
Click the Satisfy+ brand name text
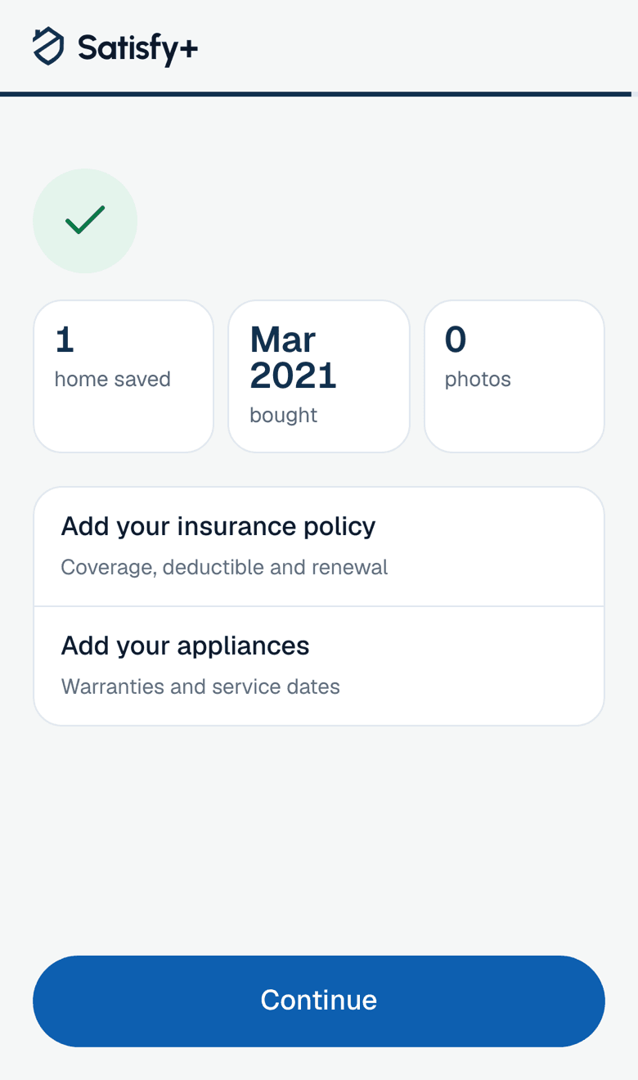(x=137, y=47)
